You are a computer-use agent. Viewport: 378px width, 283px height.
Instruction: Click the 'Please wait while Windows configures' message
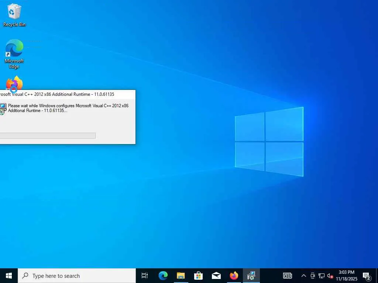(68, 108)
